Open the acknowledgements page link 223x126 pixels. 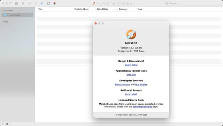[x=142, y=106]
